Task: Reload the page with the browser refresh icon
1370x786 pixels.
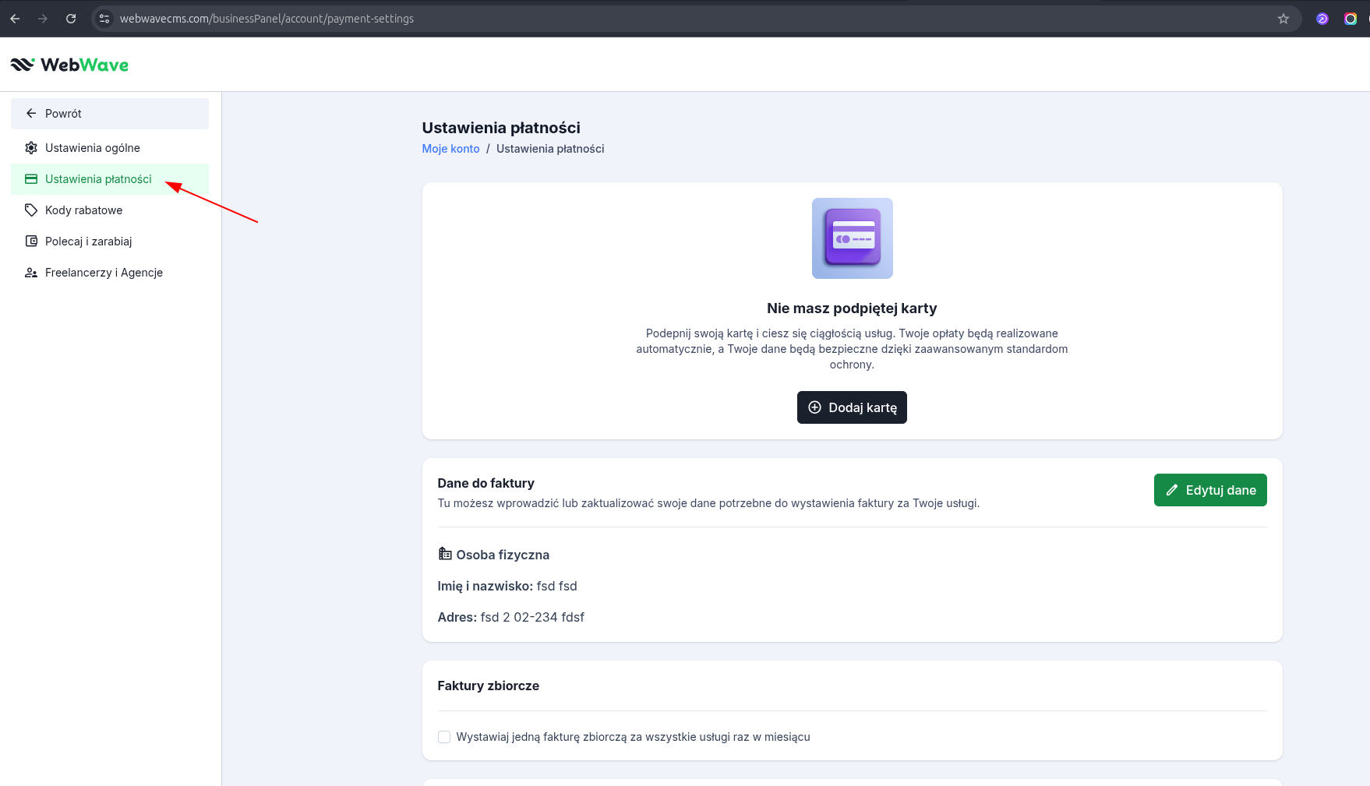Action: tap(71, 19)
